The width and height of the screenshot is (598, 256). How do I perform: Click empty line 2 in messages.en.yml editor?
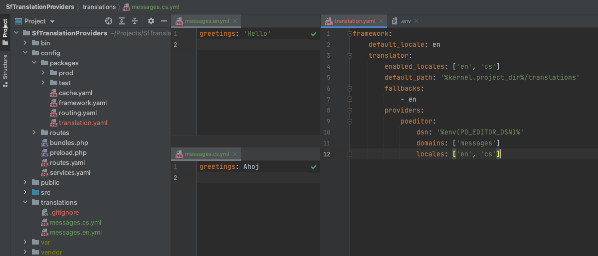pyautogui.click(x=257, y=44)
